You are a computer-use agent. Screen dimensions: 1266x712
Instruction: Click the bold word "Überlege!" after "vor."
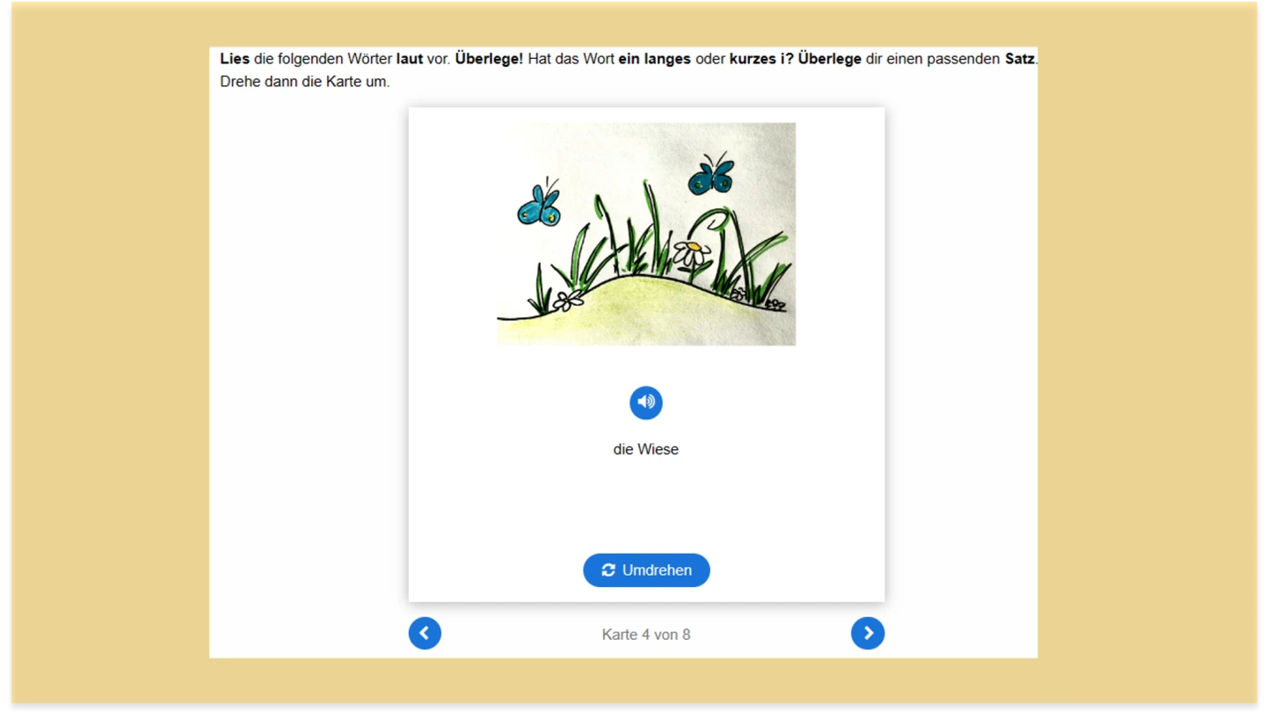(x=489, y=60)
